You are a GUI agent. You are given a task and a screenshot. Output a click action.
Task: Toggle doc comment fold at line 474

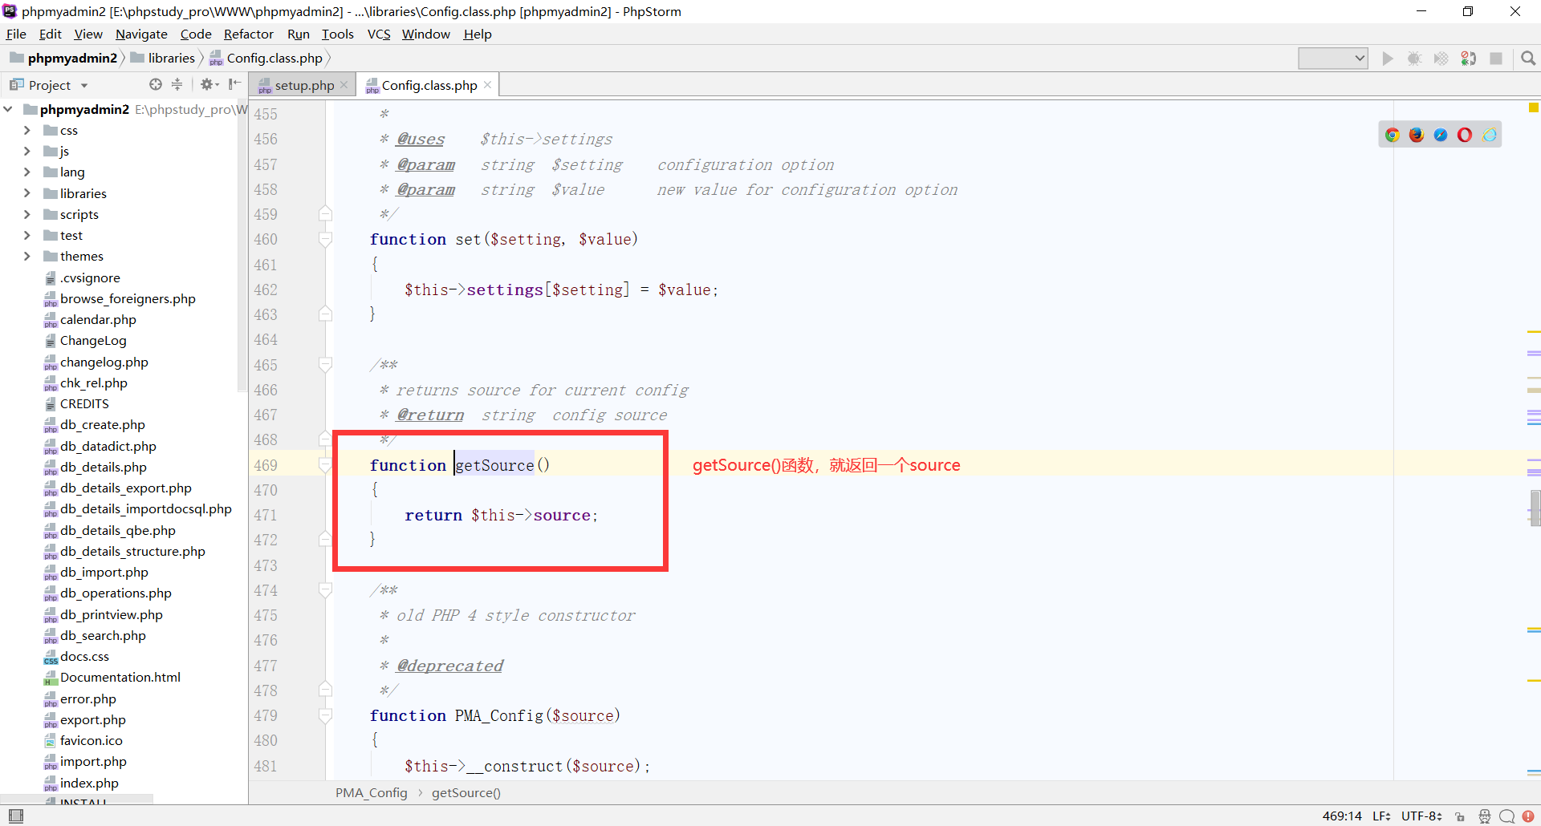(x=325, y=590)
